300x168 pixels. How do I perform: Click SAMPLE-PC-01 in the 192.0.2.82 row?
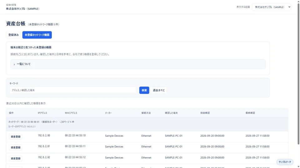click(x=173, y=158)
